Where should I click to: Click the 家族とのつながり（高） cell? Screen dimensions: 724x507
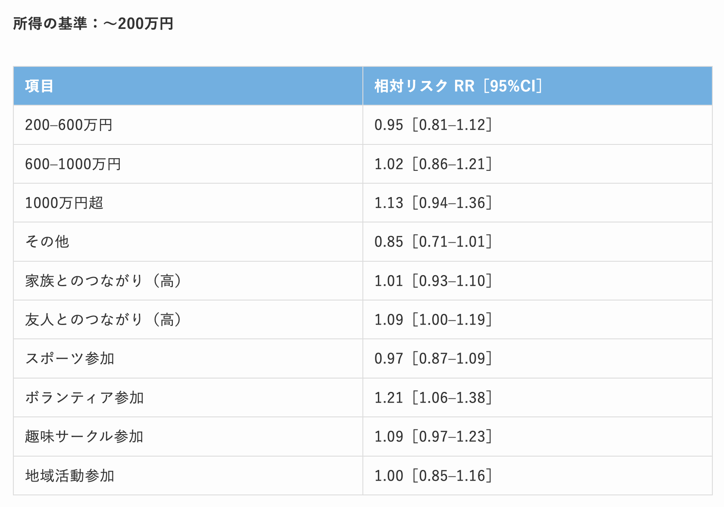click(103, 281)
